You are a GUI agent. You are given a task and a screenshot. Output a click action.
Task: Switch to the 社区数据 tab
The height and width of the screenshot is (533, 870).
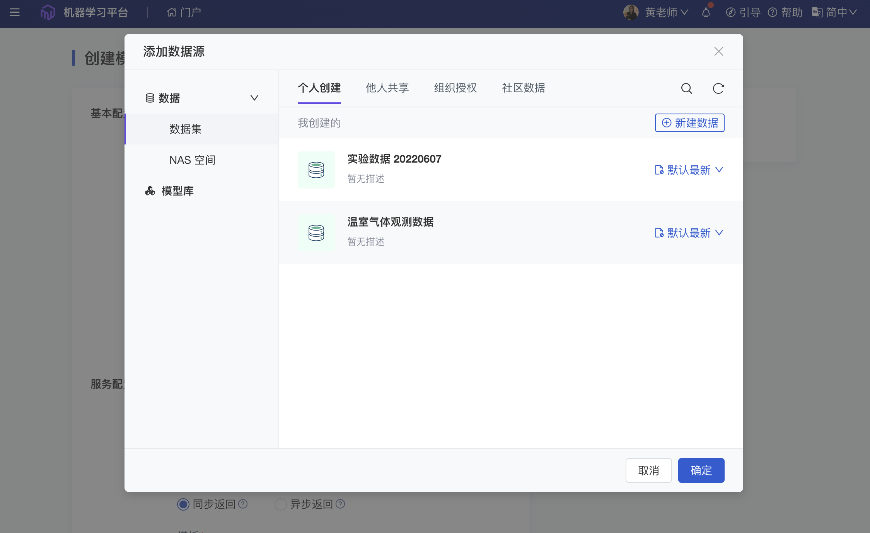click(x=523, y=88)
